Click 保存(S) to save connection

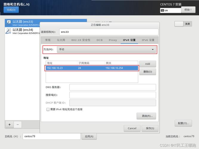[x=150, y=128]
